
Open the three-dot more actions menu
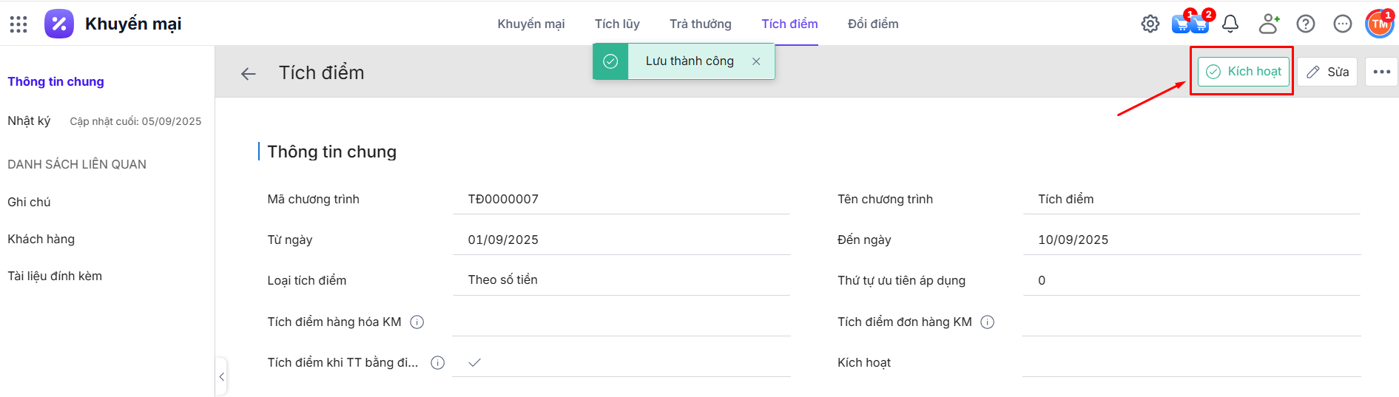click(1381, 72)
